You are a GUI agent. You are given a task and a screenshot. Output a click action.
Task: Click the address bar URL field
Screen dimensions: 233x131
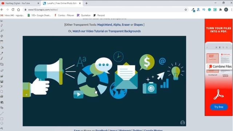(104, 10)
